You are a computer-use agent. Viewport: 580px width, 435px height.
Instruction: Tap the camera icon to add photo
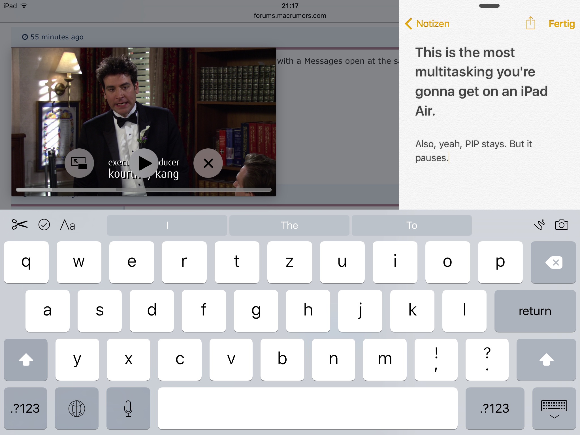pos(561,225)
